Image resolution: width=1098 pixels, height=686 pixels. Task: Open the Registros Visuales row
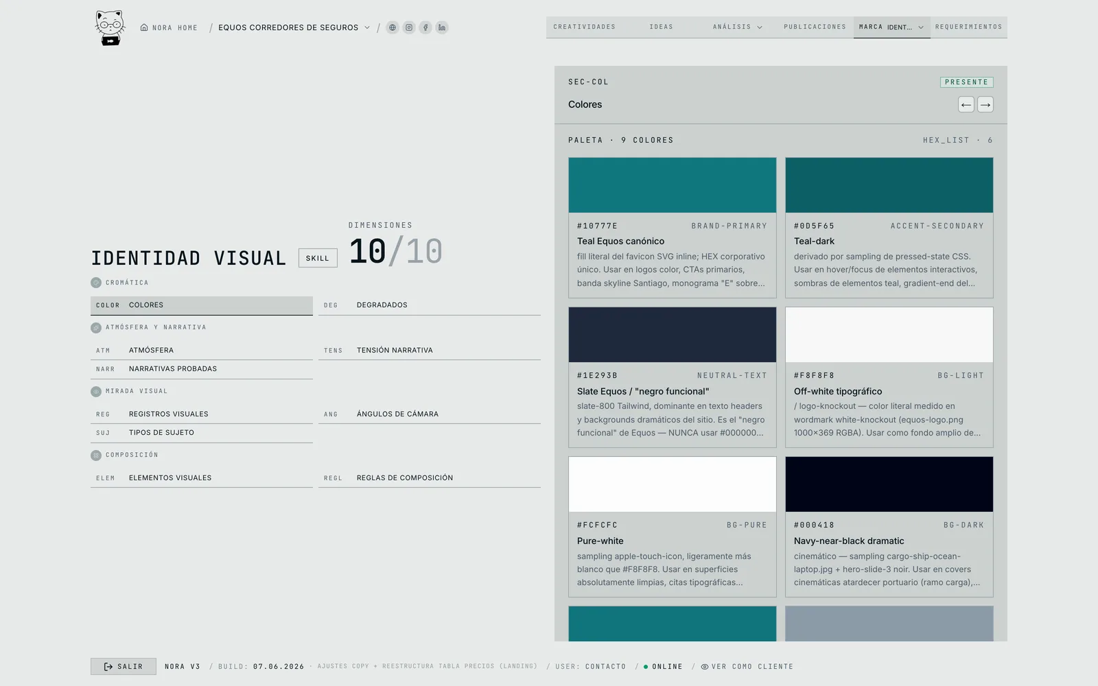pyautogui.click(x=202, y=414)
